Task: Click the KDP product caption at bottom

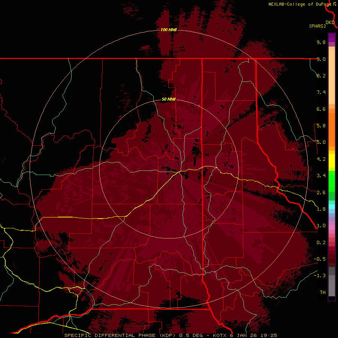Action: click(171, 335)
